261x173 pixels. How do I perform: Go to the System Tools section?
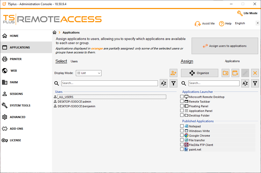(20, 105)
